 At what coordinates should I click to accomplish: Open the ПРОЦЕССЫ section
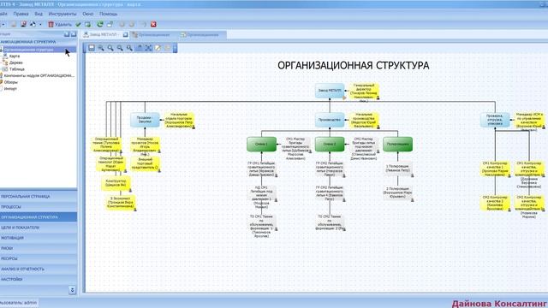coord(39,207)
